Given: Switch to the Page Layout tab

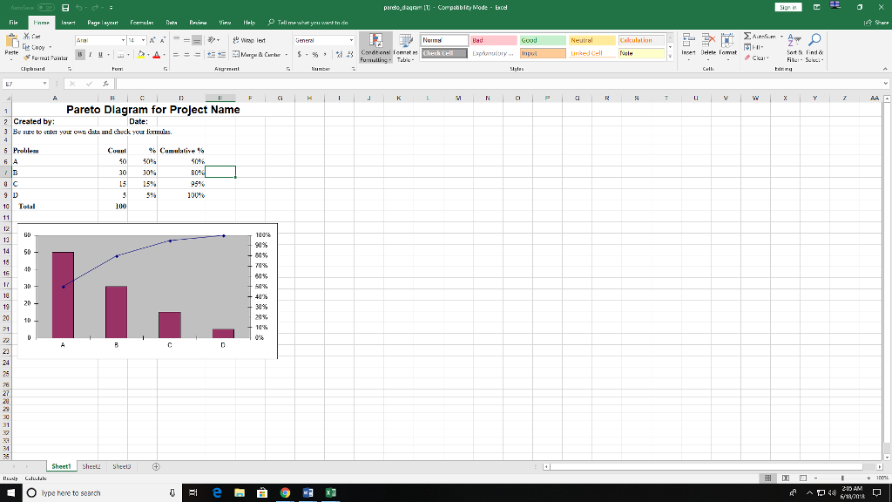Looking at the screenshot, I should [x=103, y=23].
